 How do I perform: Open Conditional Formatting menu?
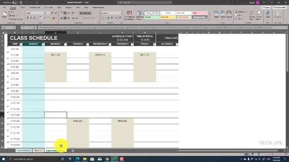pos(129,15)
